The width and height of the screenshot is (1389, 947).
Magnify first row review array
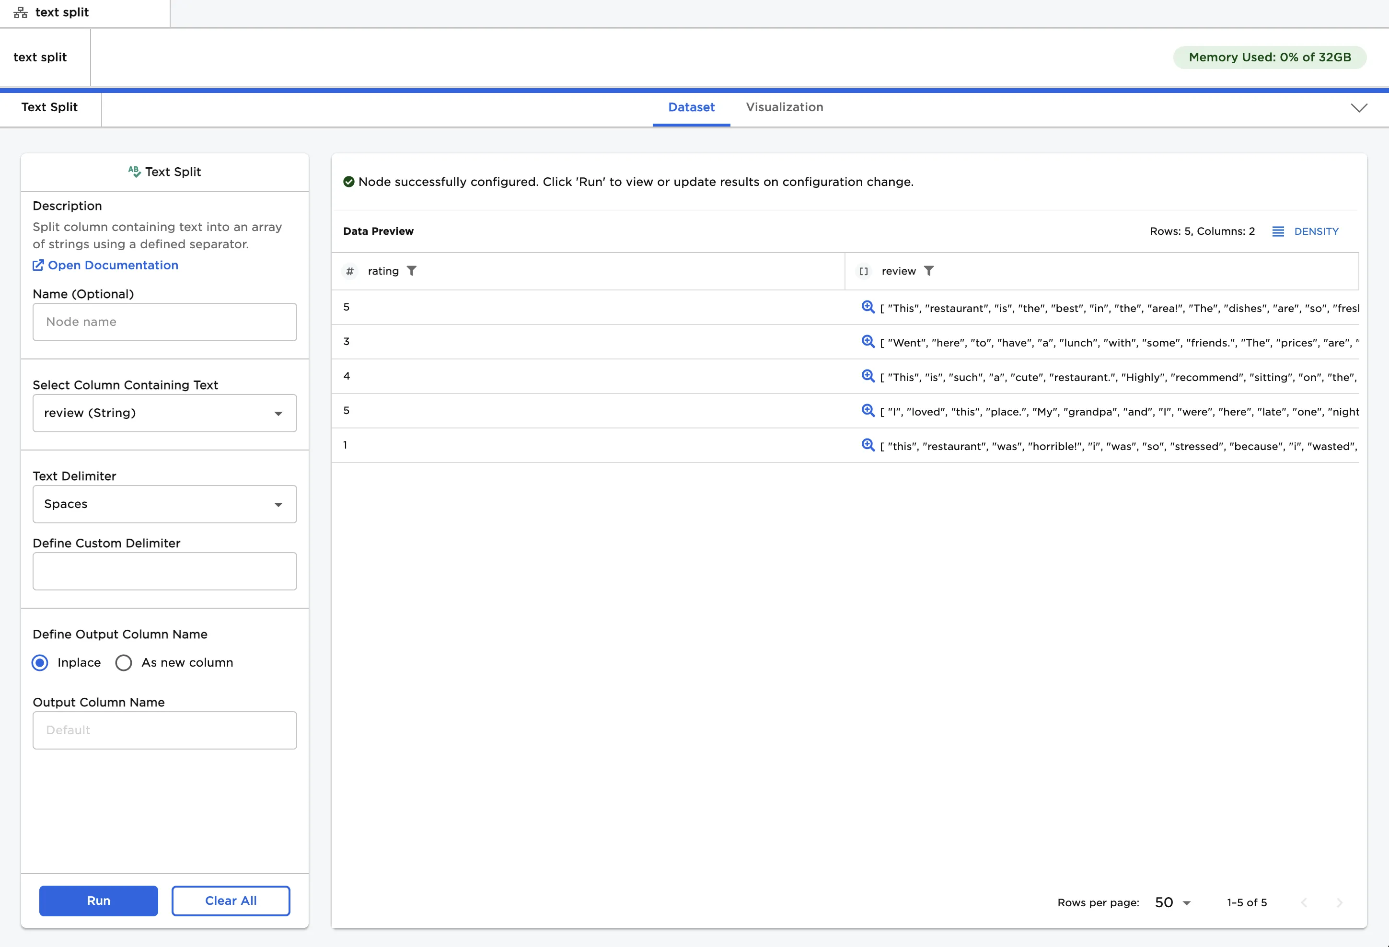(x=867, y=307)
